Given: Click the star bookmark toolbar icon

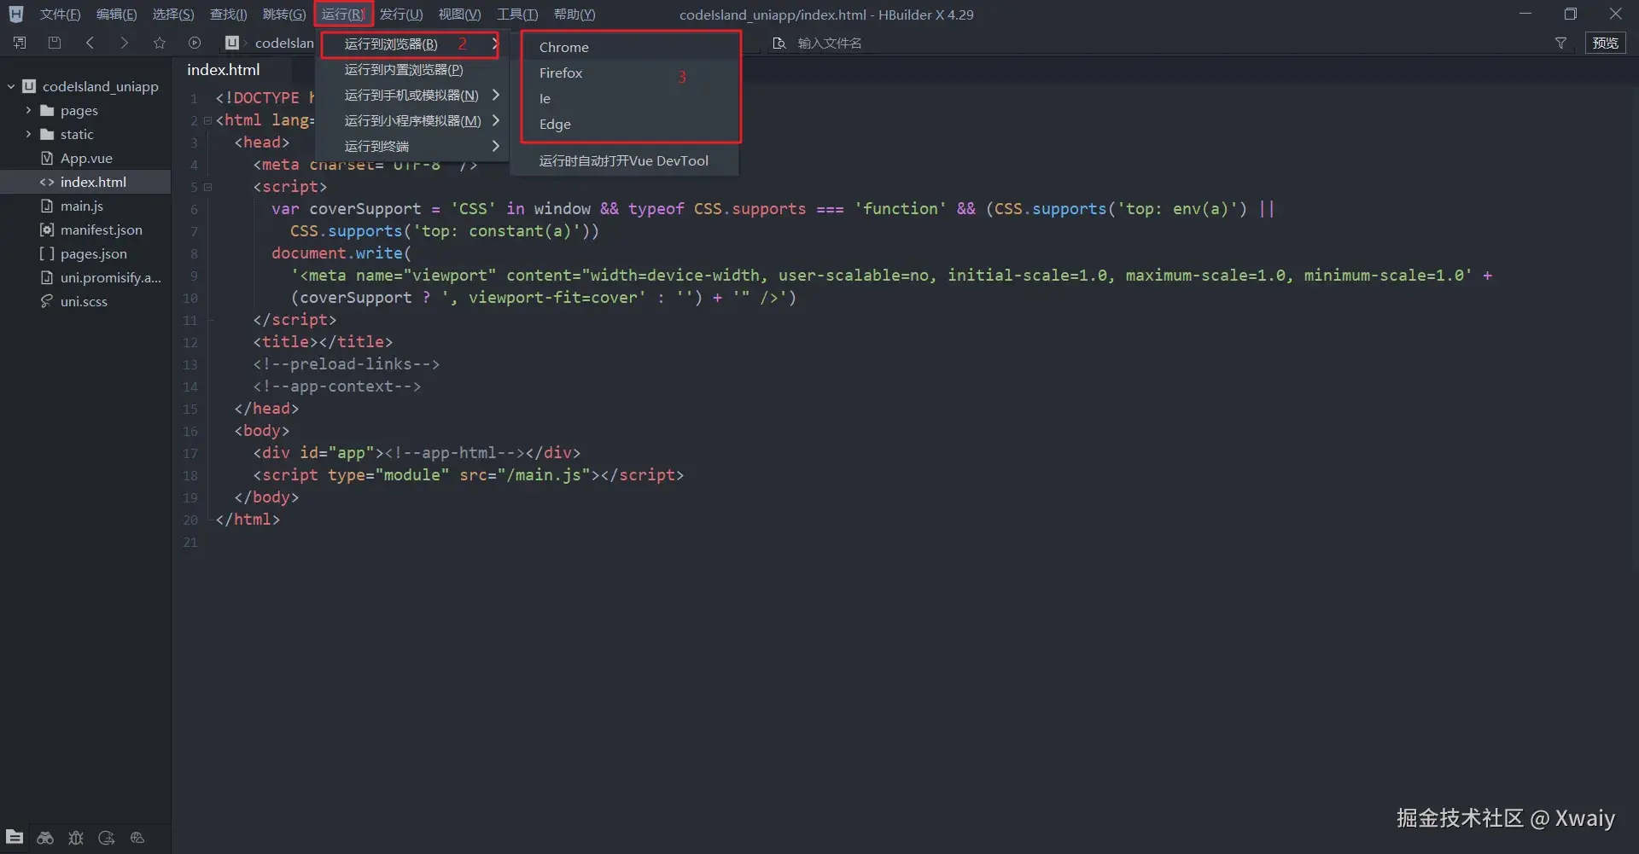Looking at the screenshot, I should click(x=160, y=43).
